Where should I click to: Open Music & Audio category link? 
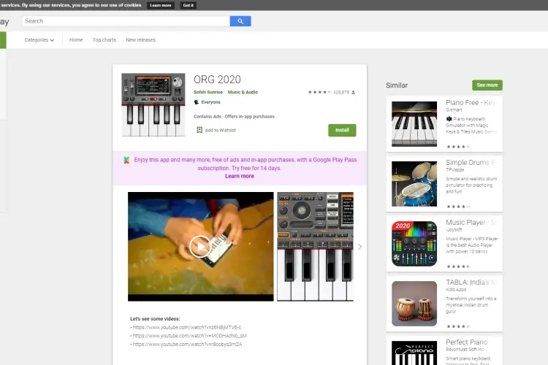click(243, 92)
